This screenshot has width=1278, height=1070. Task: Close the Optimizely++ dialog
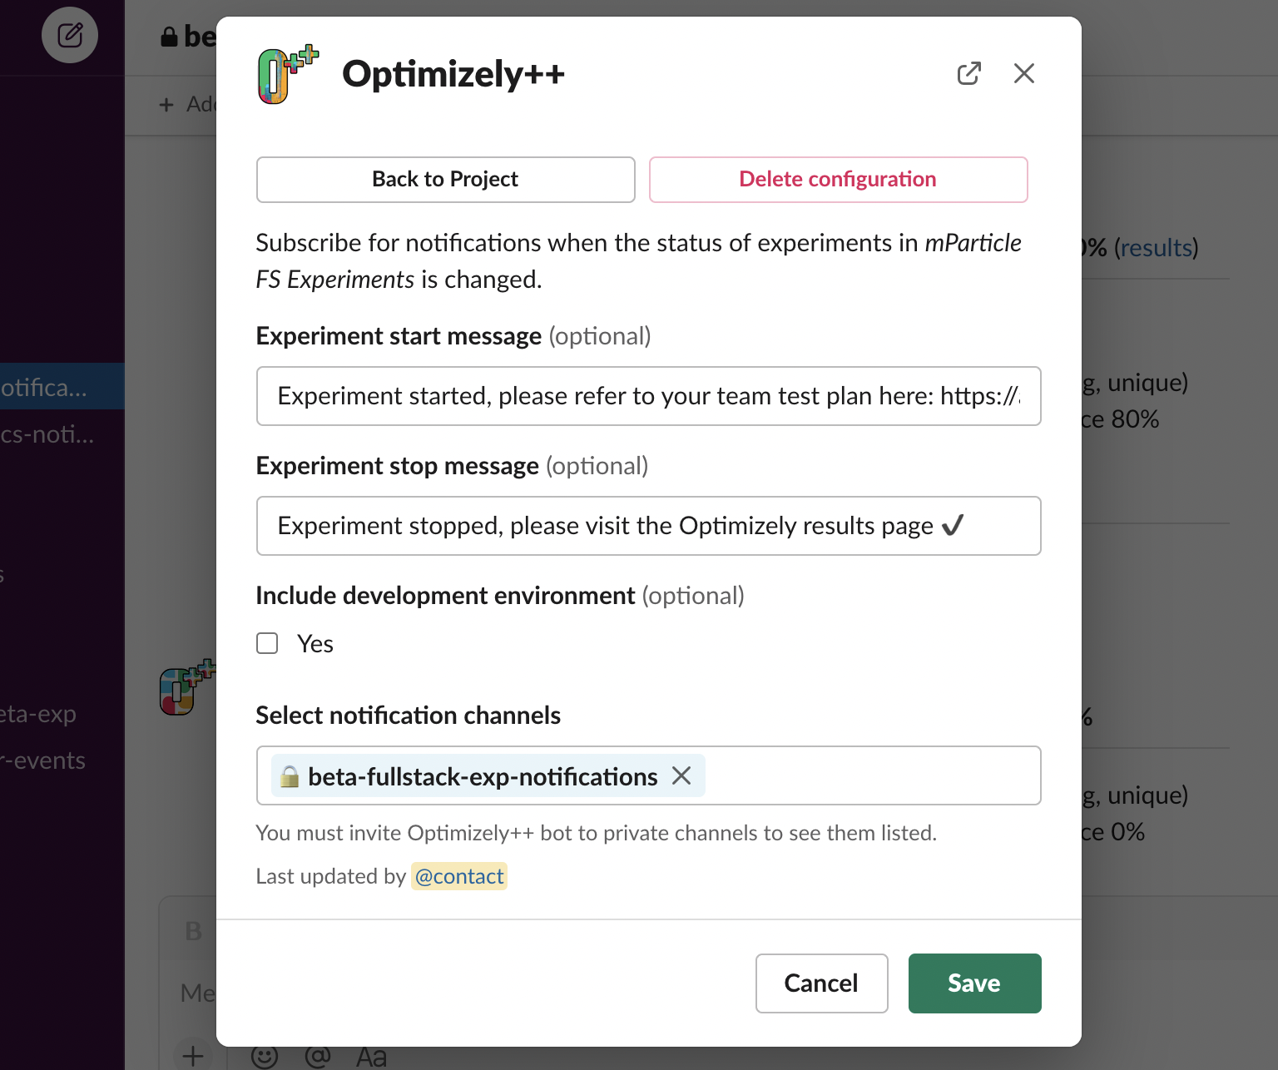pos(1024,73)
